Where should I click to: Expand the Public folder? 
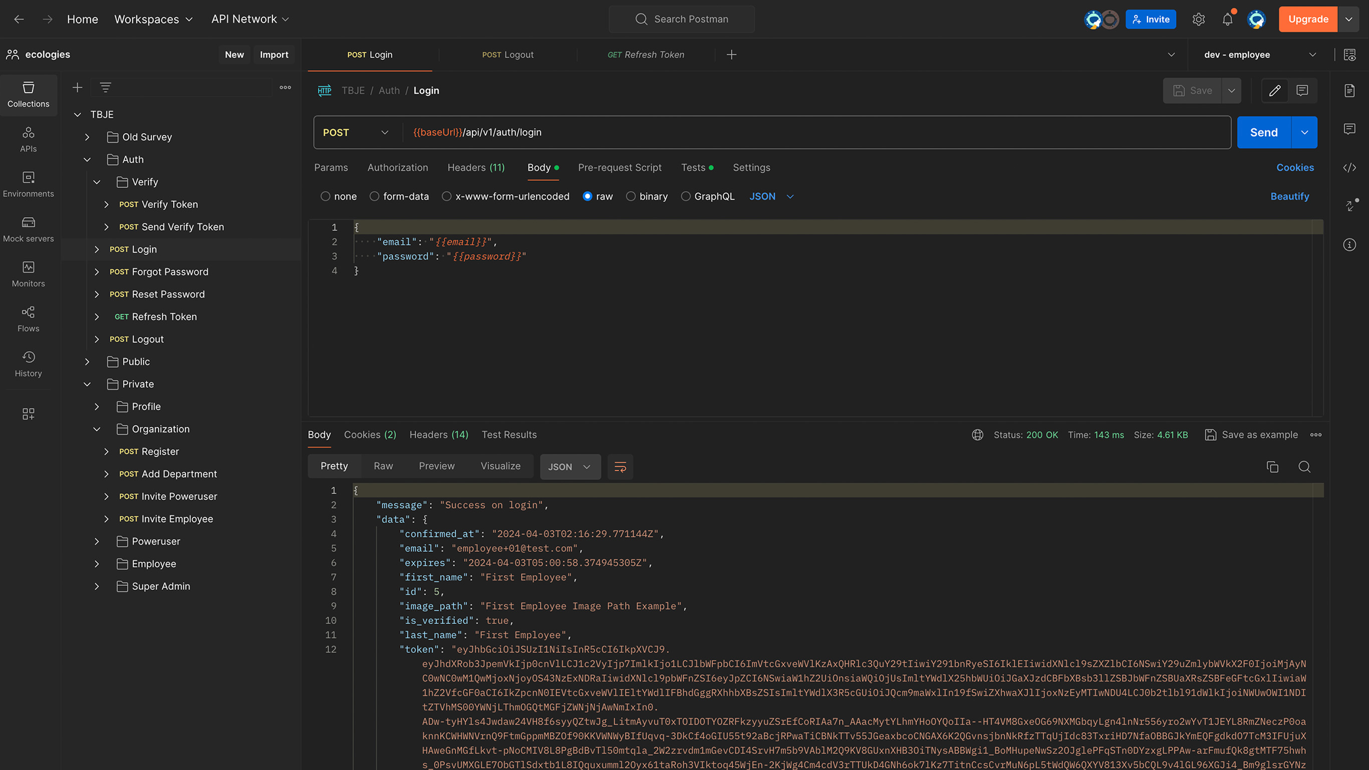[87, 361]
